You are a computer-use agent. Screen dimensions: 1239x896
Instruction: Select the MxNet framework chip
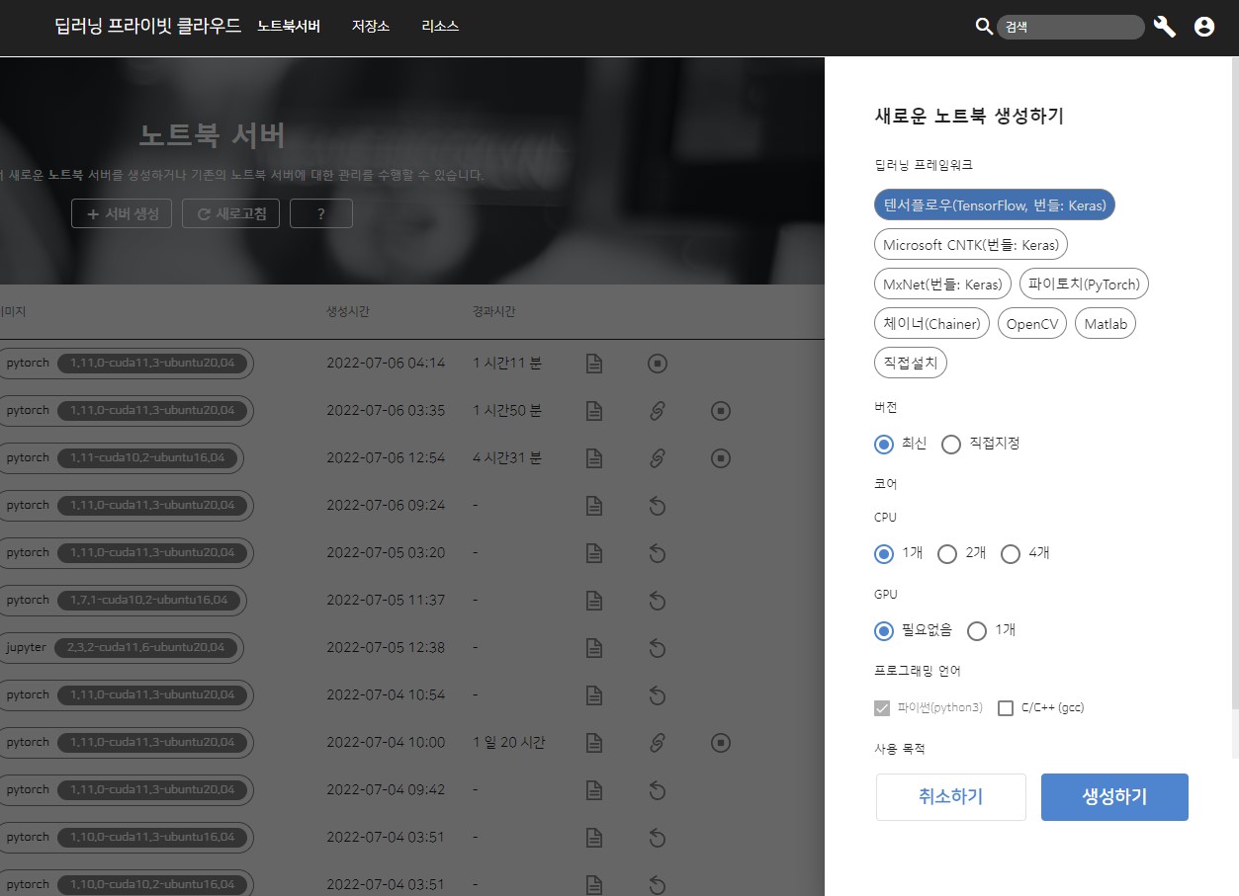942,284
